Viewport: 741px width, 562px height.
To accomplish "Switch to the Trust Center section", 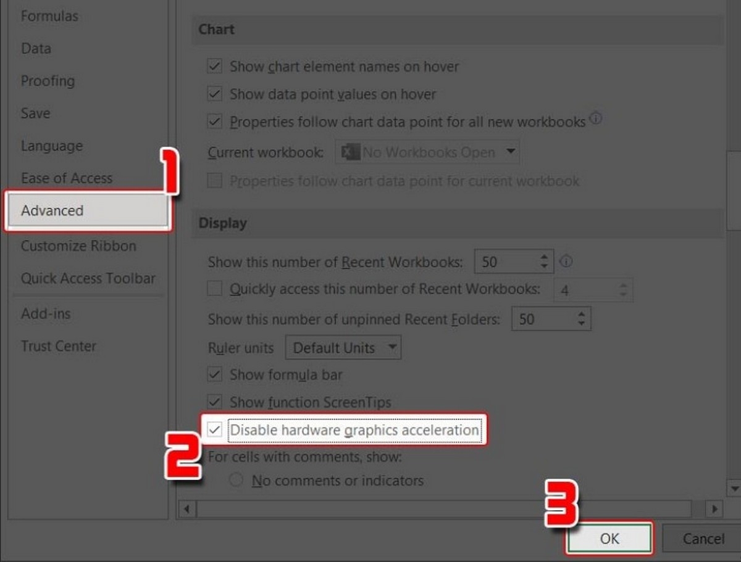I will 59,346.
